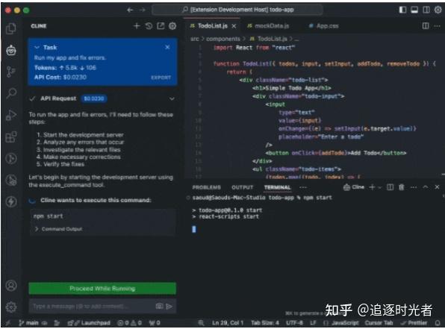Change Tab Size: 4 indentation
Image resolution: width=445 pixels, height=329 pixels.
click(x=265, y=323)
